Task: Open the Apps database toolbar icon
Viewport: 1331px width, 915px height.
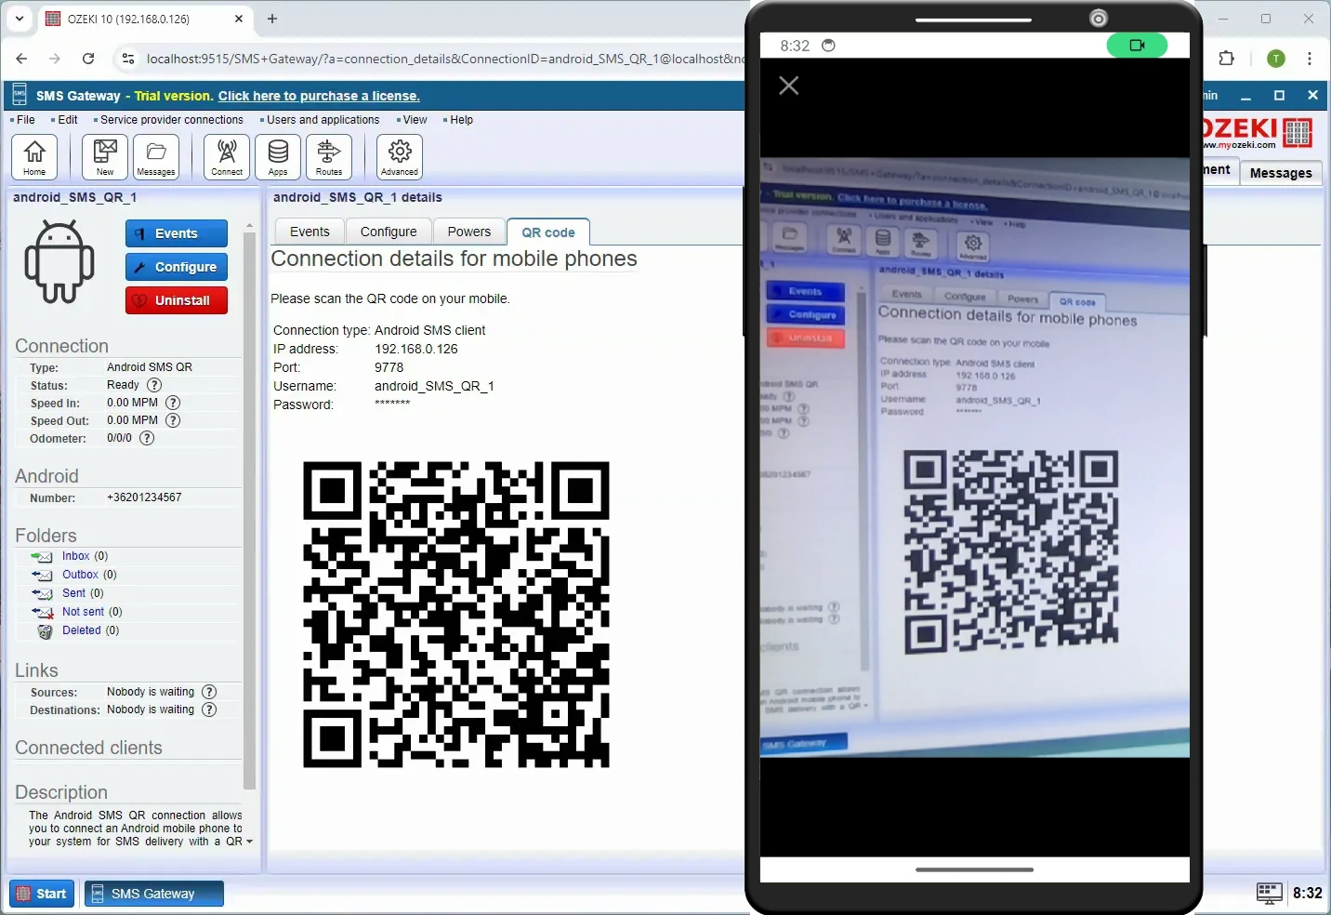Action: [278, 156]
